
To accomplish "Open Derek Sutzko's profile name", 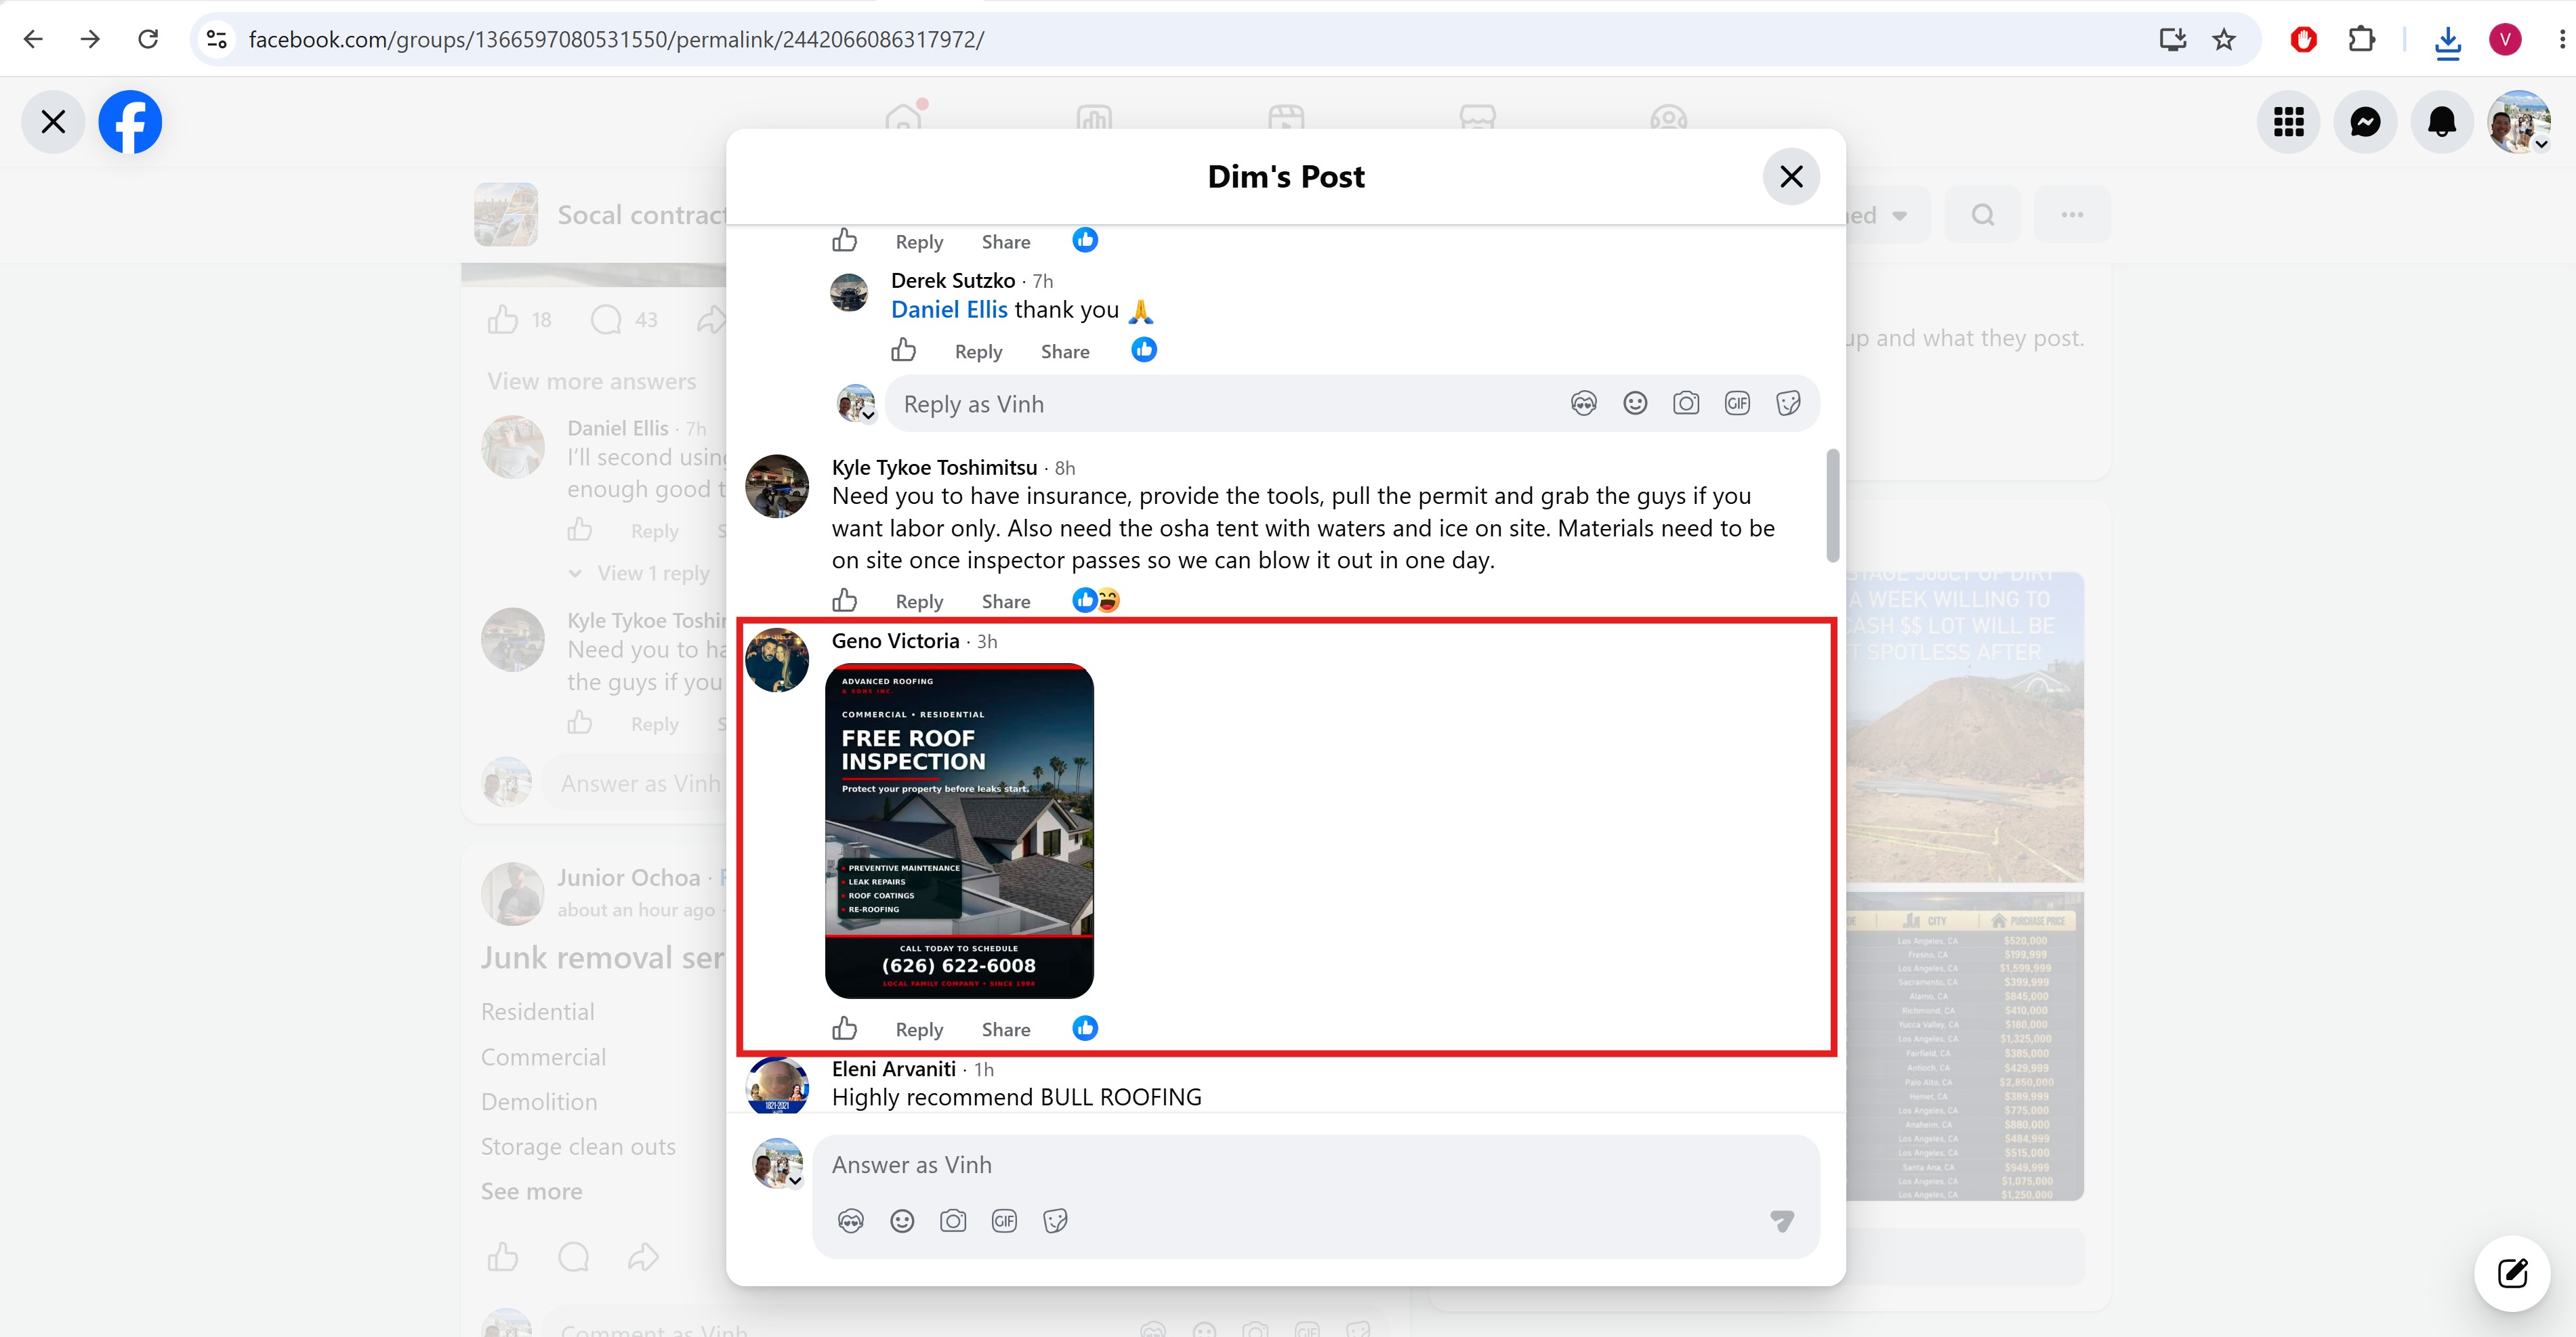I will [x=953, y=281].
